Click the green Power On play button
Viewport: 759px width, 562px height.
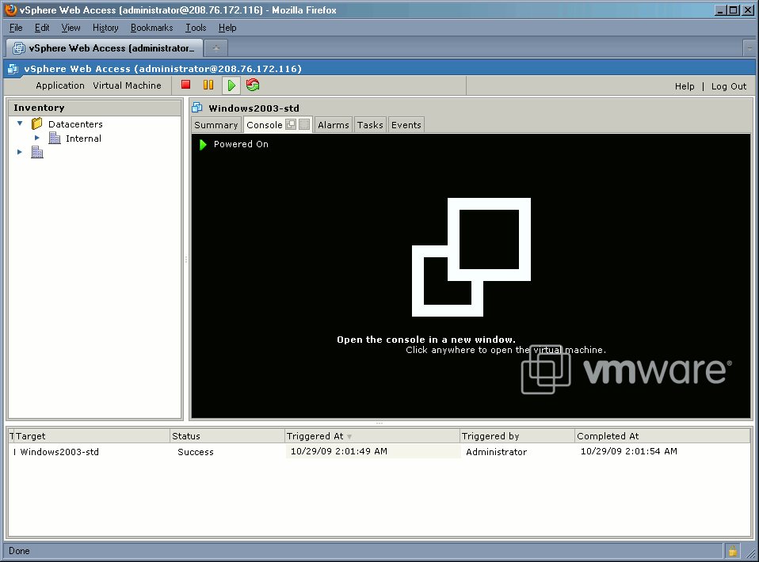tap(231, 85)
